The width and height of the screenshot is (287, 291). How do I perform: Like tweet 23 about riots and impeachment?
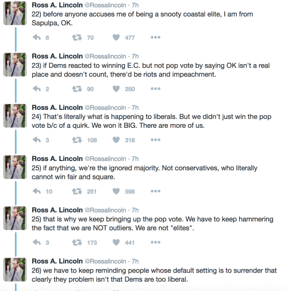pos(116,89)
